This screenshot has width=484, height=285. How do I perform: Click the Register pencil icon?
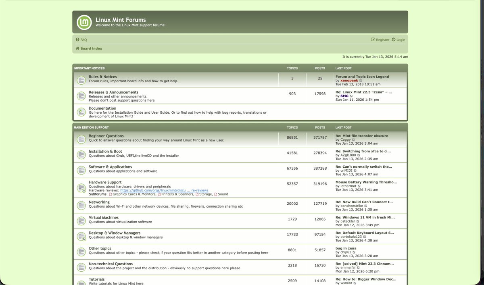[x=373, y=40]
